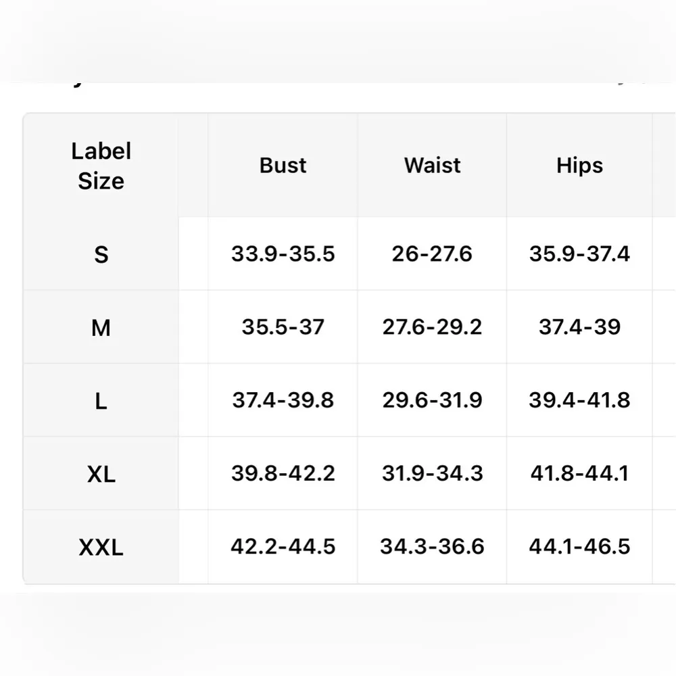Screen dimensions: 676x676
Task: Select the Hips column header
Action: pos(579,166)
